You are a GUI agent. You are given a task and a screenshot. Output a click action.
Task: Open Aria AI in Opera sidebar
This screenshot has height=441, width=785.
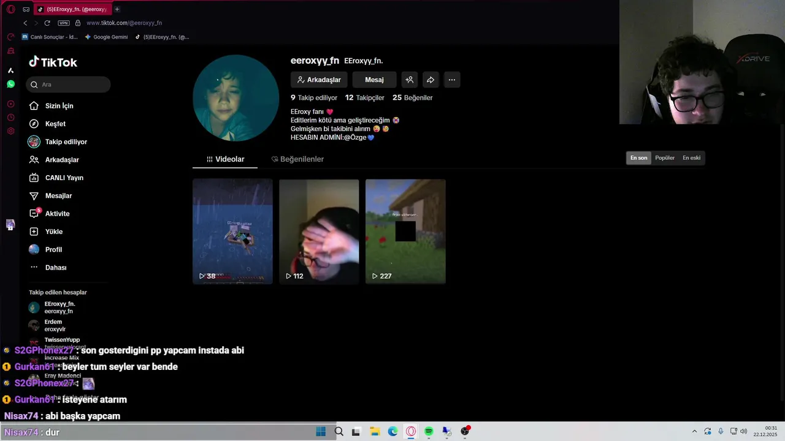coord(10,70)
